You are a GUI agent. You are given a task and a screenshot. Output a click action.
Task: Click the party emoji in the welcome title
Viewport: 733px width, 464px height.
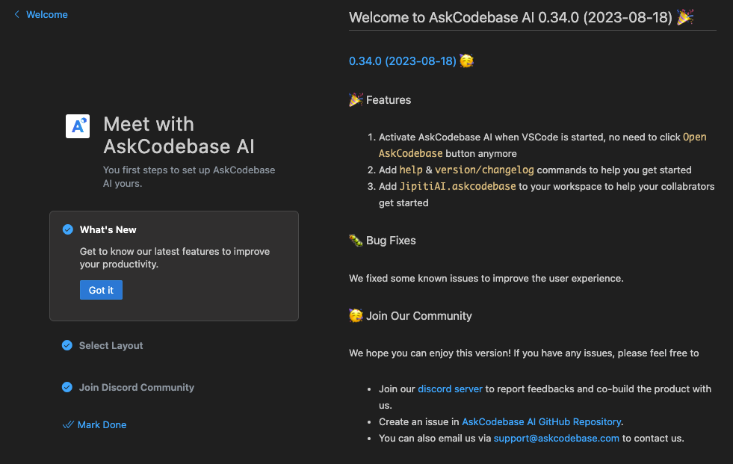pos(685,17)
